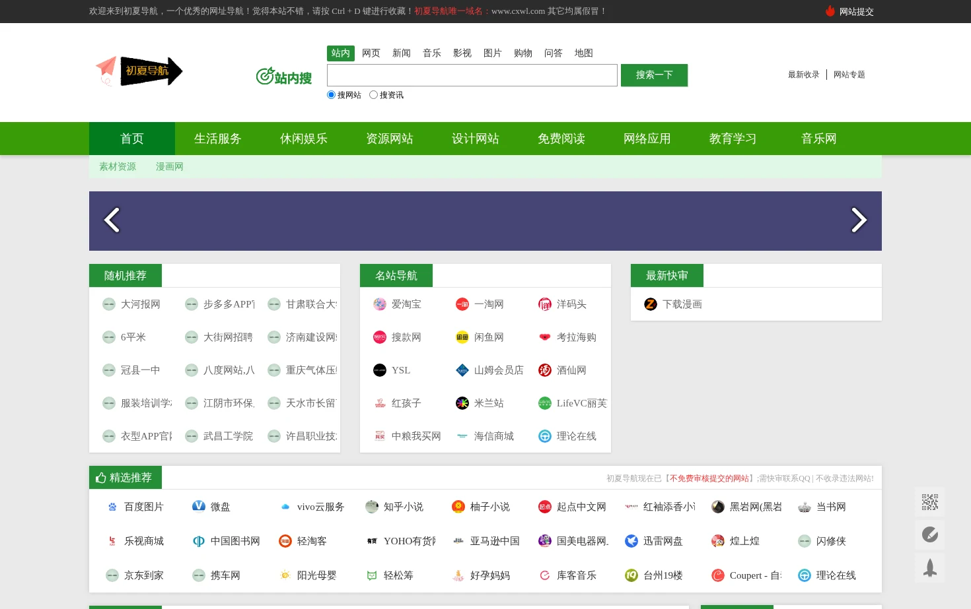Click the 迅雷网盘 blue icon
971x609 pixels.
click(x=631, y=541)
